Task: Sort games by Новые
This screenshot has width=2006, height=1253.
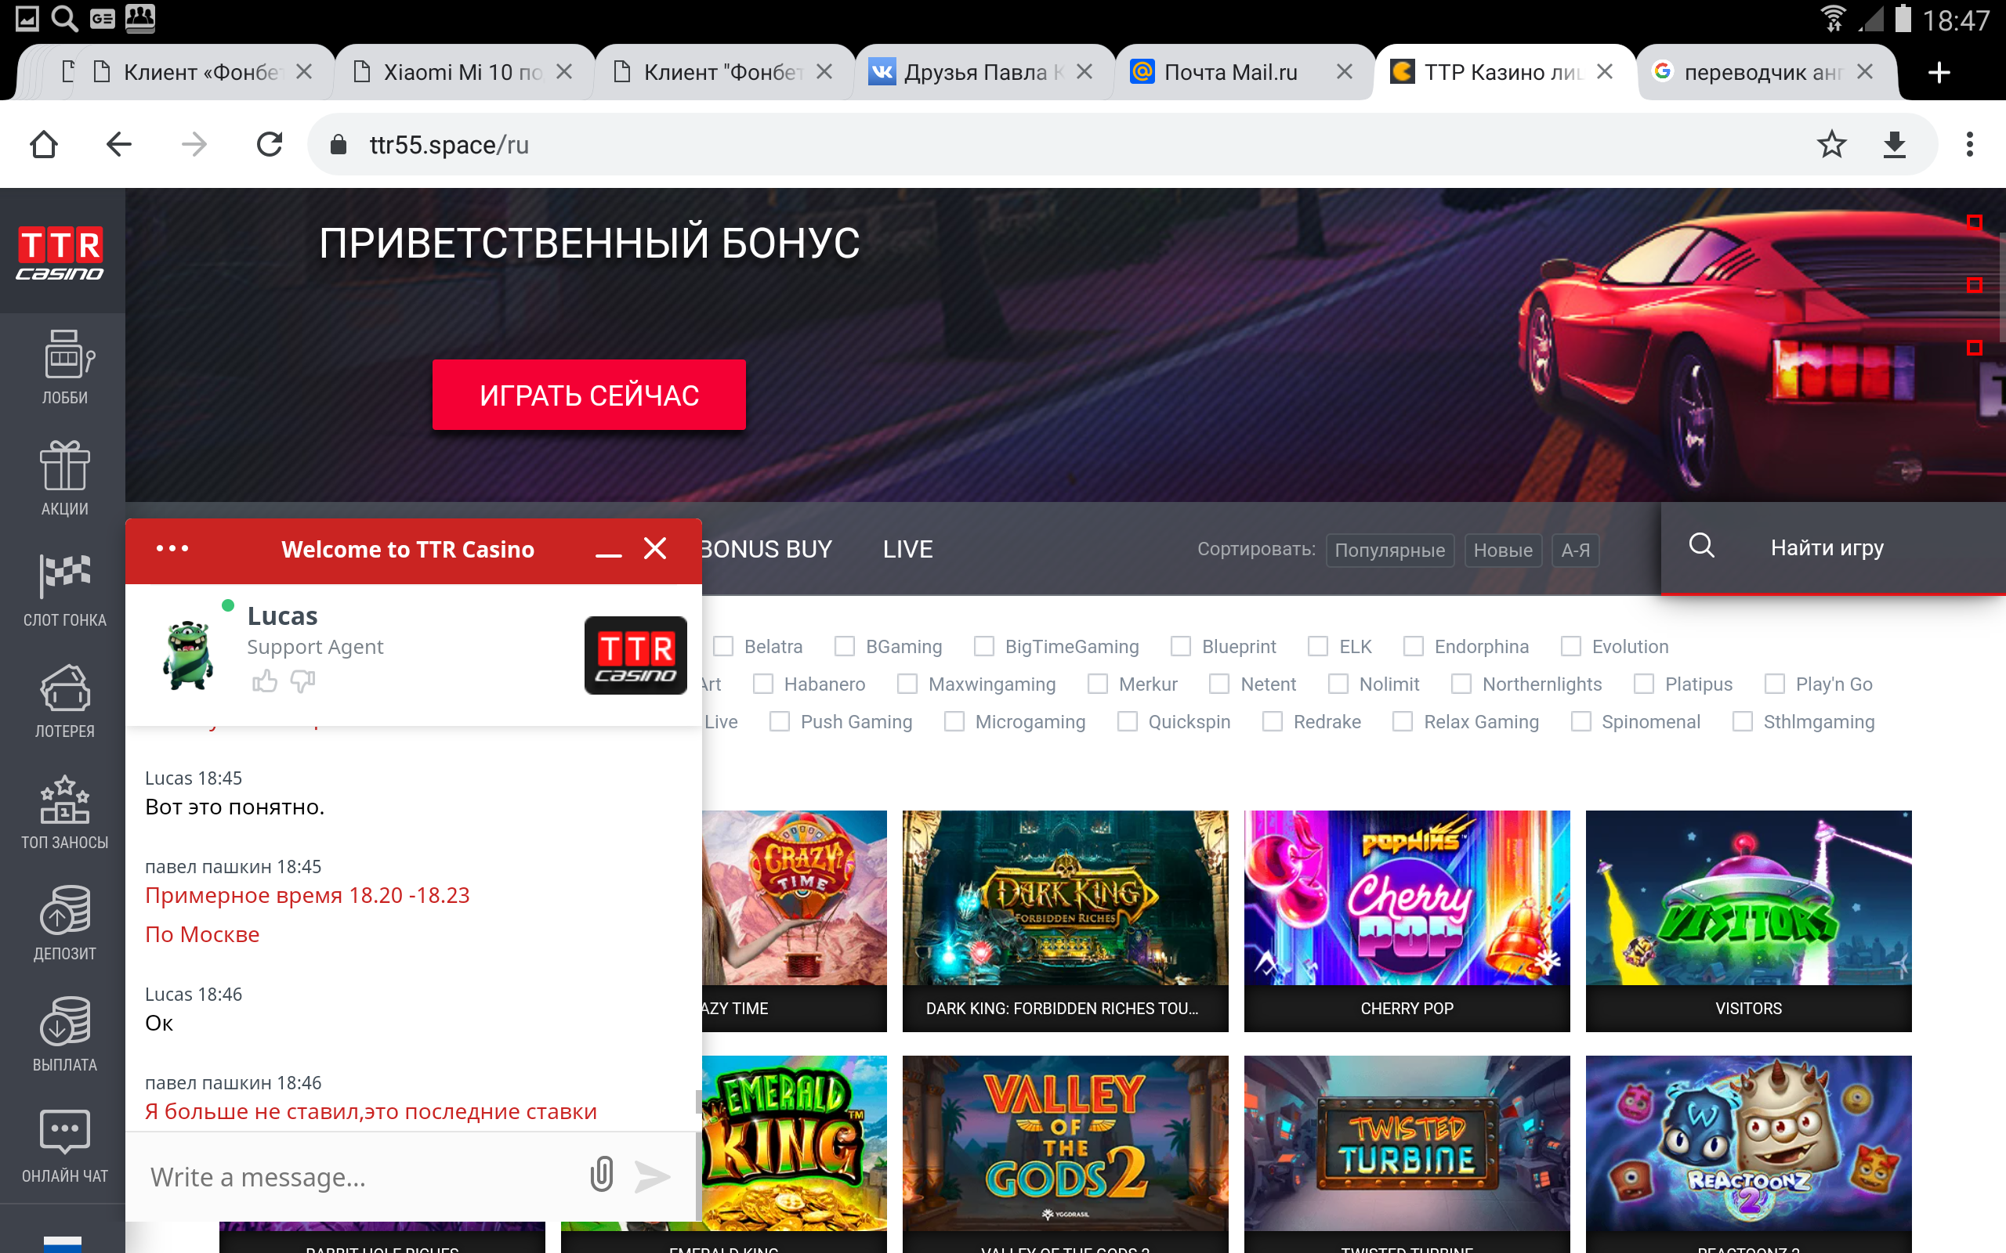Action: pos(1502,551)
